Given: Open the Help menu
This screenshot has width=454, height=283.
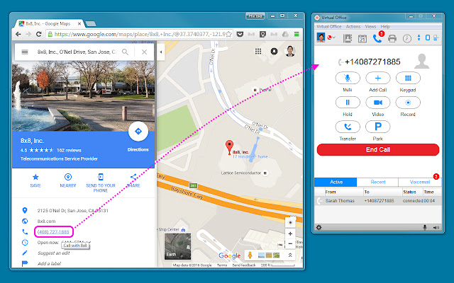Looking at the screenshot, I should [385, 27].
